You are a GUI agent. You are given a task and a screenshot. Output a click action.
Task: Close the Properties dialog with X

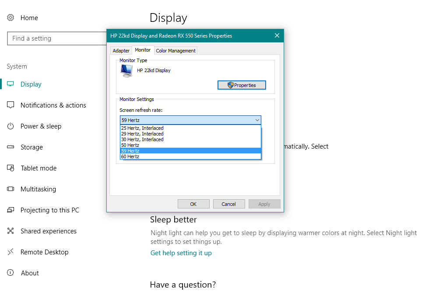277,35
